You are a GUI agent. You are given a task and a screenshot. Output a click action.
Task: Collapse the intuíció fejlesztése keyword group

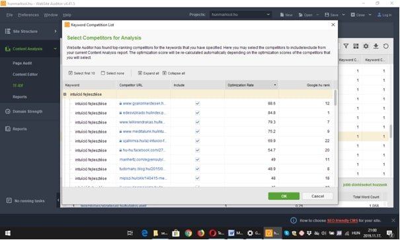tap(65, 94)
